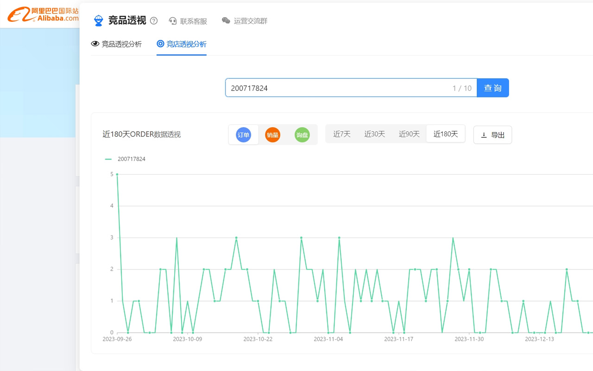593x371 pixels.
Task: Switch to the 竞品透视分析 tab
Action: [121, 44]
